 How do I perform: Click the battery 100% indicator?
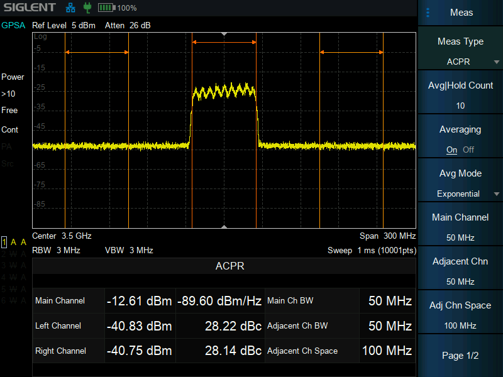117,8
